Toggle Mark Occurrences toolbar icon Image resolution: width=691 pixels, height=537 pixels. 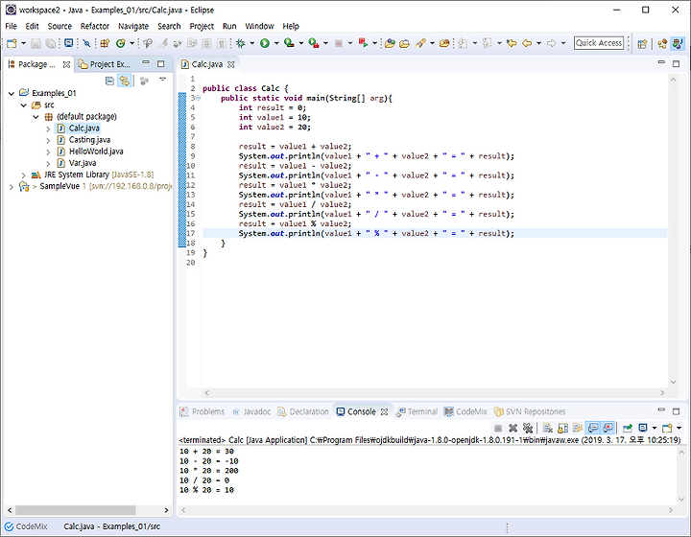162,43
